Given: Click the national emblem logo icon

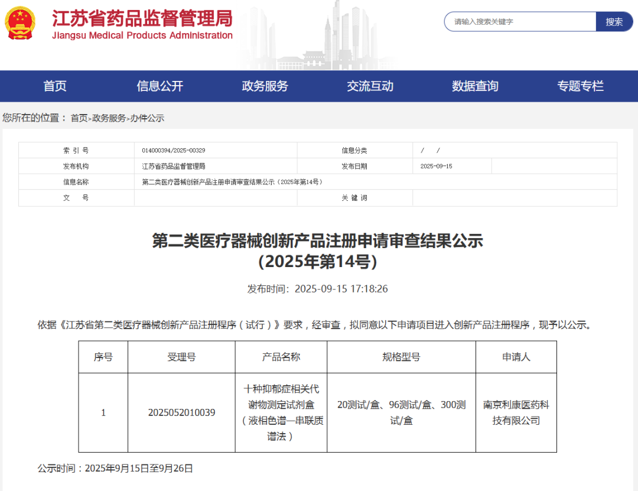Looking at the screenshot, I should pos(20,24).
